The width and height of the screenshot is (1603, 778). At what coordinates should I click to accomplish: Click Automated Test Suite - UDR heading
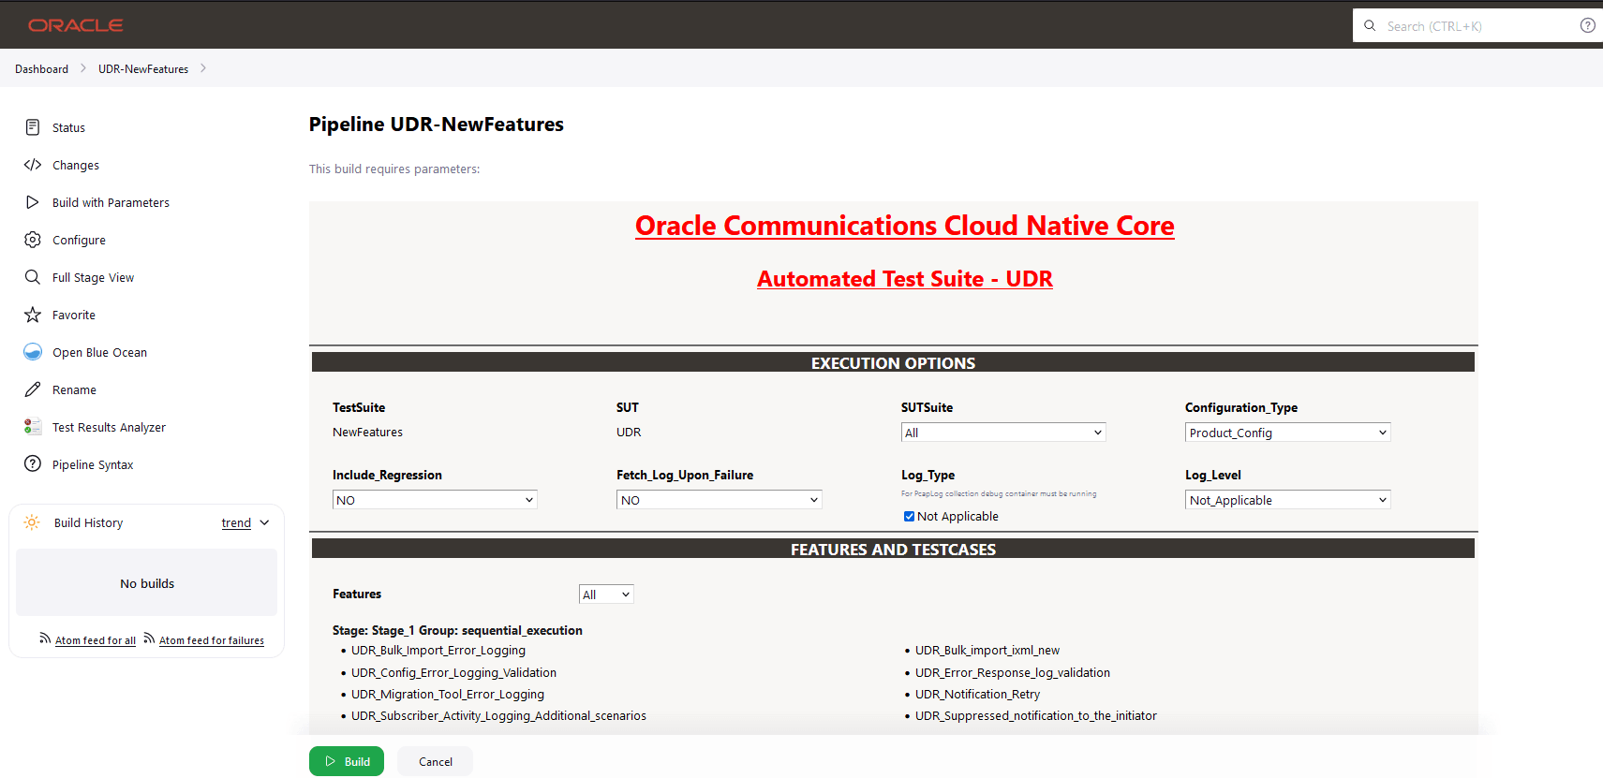pyautogui.click(x=905, y=279)
